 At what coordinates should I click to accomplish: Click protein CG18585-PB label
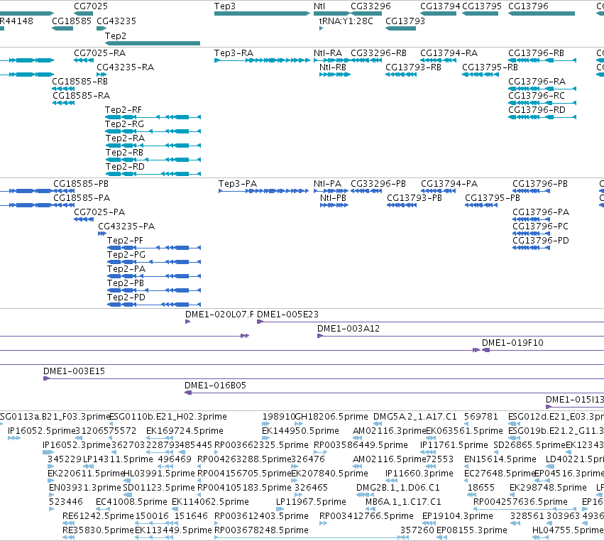tap(81, 184)
